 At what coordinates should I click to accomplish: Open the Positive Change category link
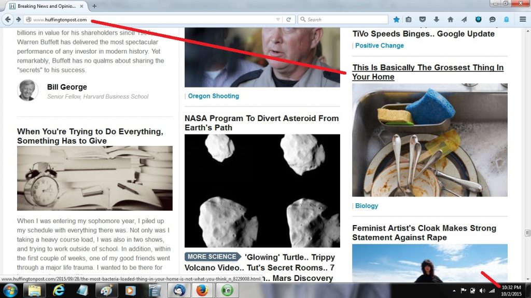[x=379, y=46]
